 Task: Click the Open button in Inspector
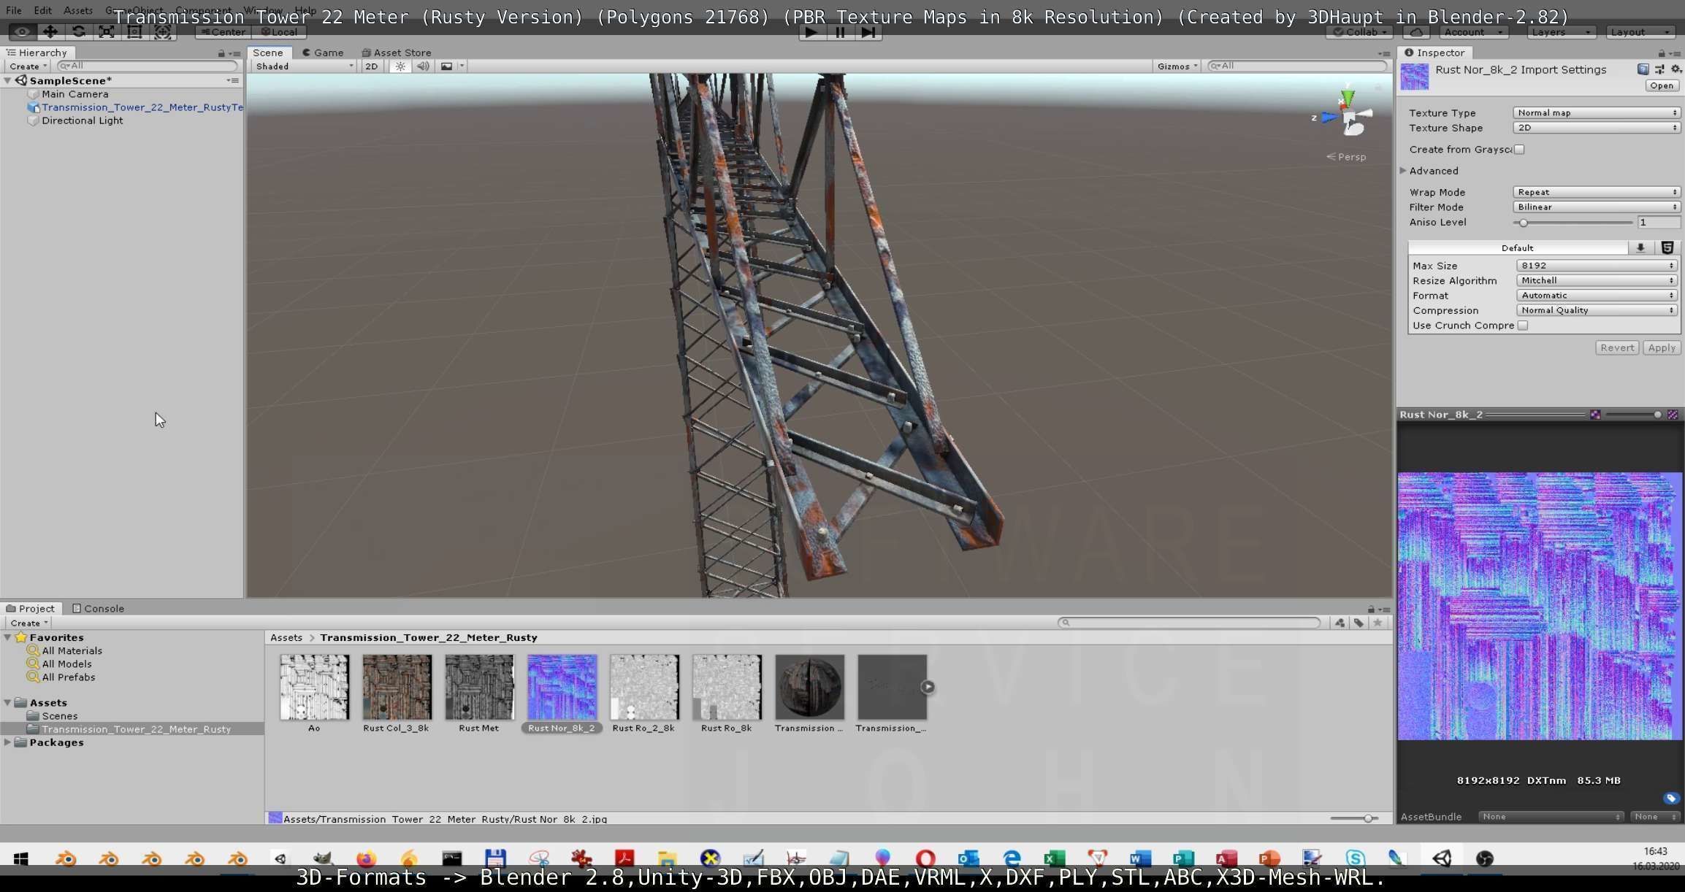(1662, 86)
